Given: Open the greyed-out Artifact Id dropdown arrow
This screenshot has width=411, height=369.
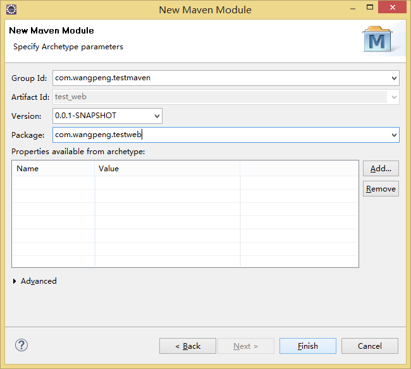Looking at the screenshot, I should coord(394,97).
